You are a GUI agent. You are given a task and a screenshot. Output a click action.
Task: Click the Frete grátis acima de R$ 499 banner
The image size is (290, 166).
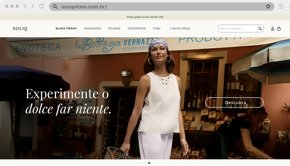coord(145,17)
